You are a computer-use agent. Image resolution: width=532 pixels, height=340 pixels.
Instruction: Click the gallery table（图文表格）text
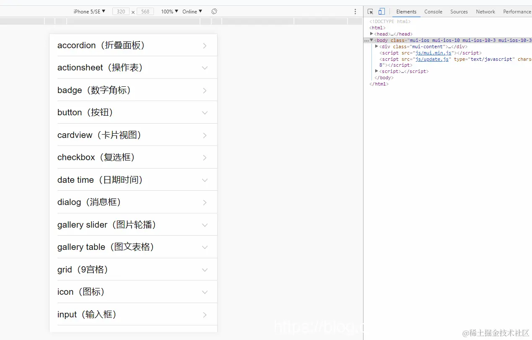pos(106,247)
